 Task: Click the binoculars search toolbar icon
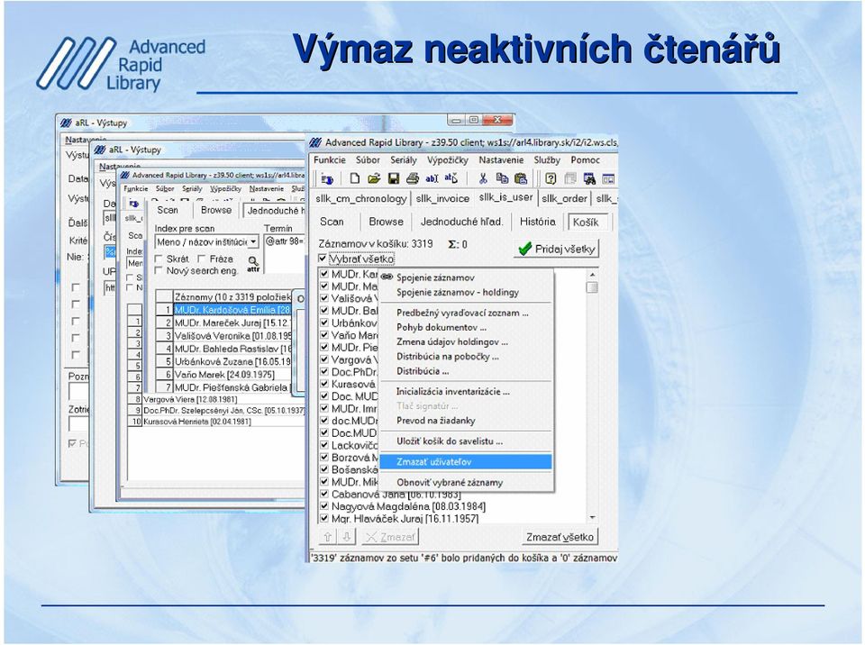click(x=589, y=178)
